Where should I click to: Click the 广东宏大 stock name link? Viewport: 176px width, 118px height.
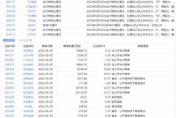[x=28, y=60]
